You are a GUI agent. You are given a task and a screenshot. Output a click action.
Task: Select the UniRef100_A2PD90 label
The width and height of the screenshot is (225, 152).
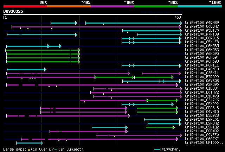click(202, 84)
